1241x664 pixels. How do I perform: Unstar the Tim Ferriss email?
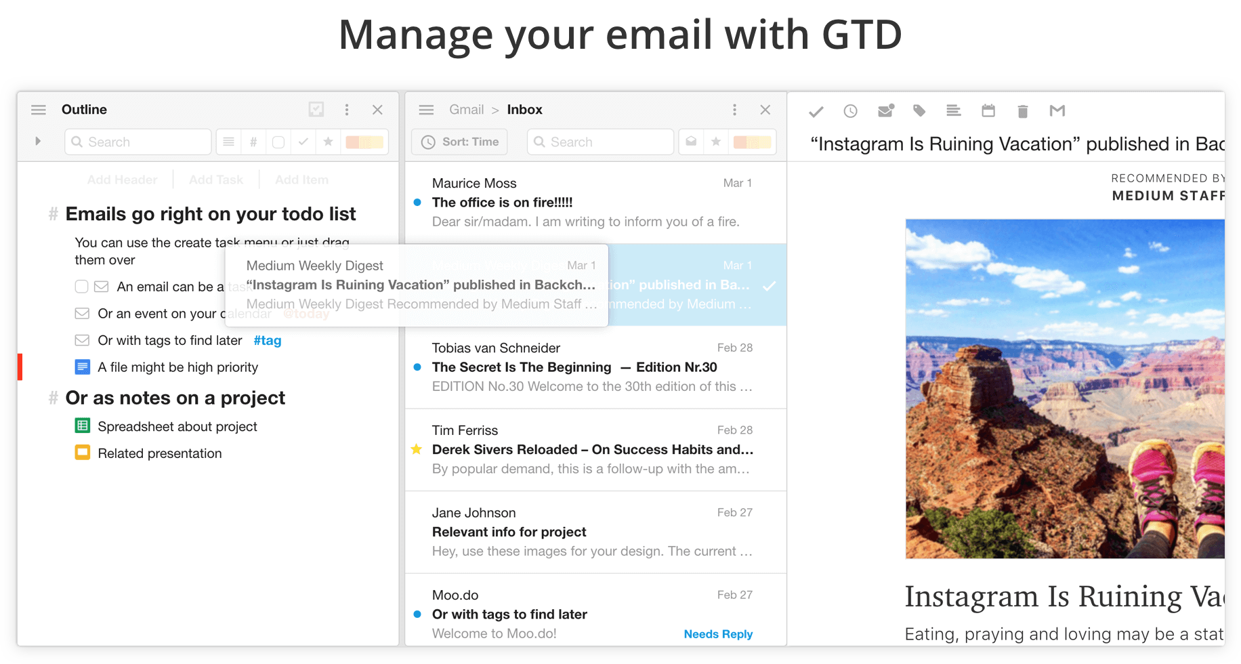point(417,449)
